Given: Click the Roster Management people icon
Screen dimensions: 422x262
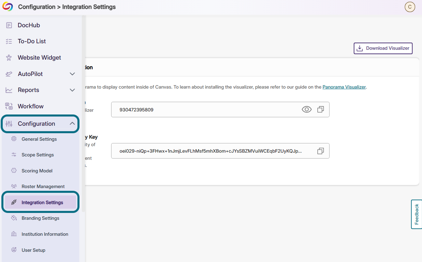Looking at the screenshot, I should coord(14,186).
